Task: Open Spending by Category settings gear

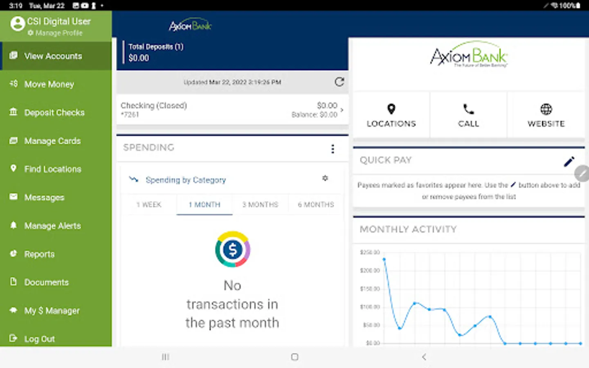Action: [325, 178]
